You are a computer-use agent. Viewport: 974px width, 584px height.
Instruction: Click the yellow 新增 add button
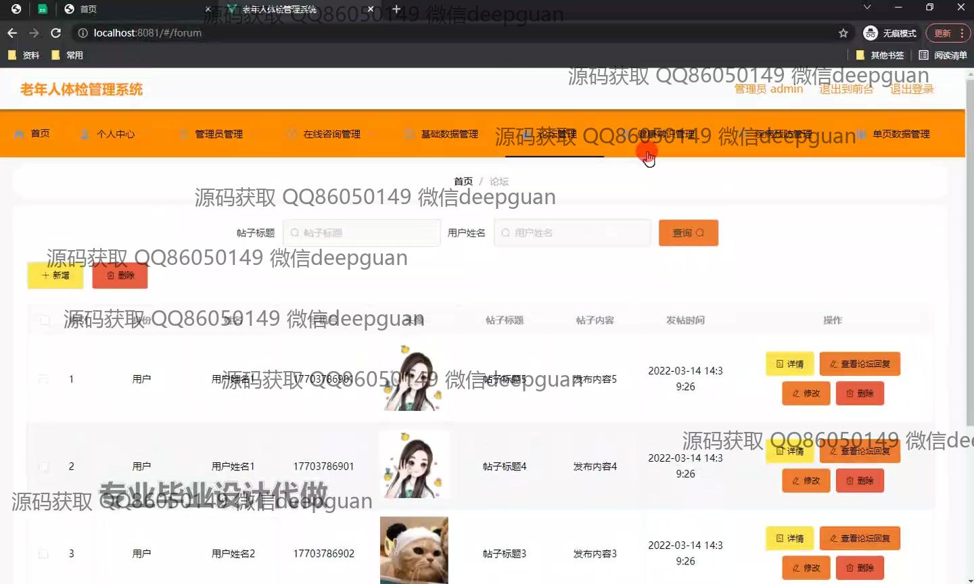[55, 276]
